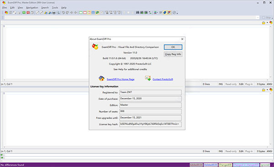Click the green Save first file icon
Viewport: 274px width, 167px height.
[24, 13]
